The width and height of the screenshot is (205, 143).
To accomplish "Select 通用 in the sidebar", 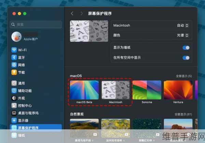I will click(22, 83).
